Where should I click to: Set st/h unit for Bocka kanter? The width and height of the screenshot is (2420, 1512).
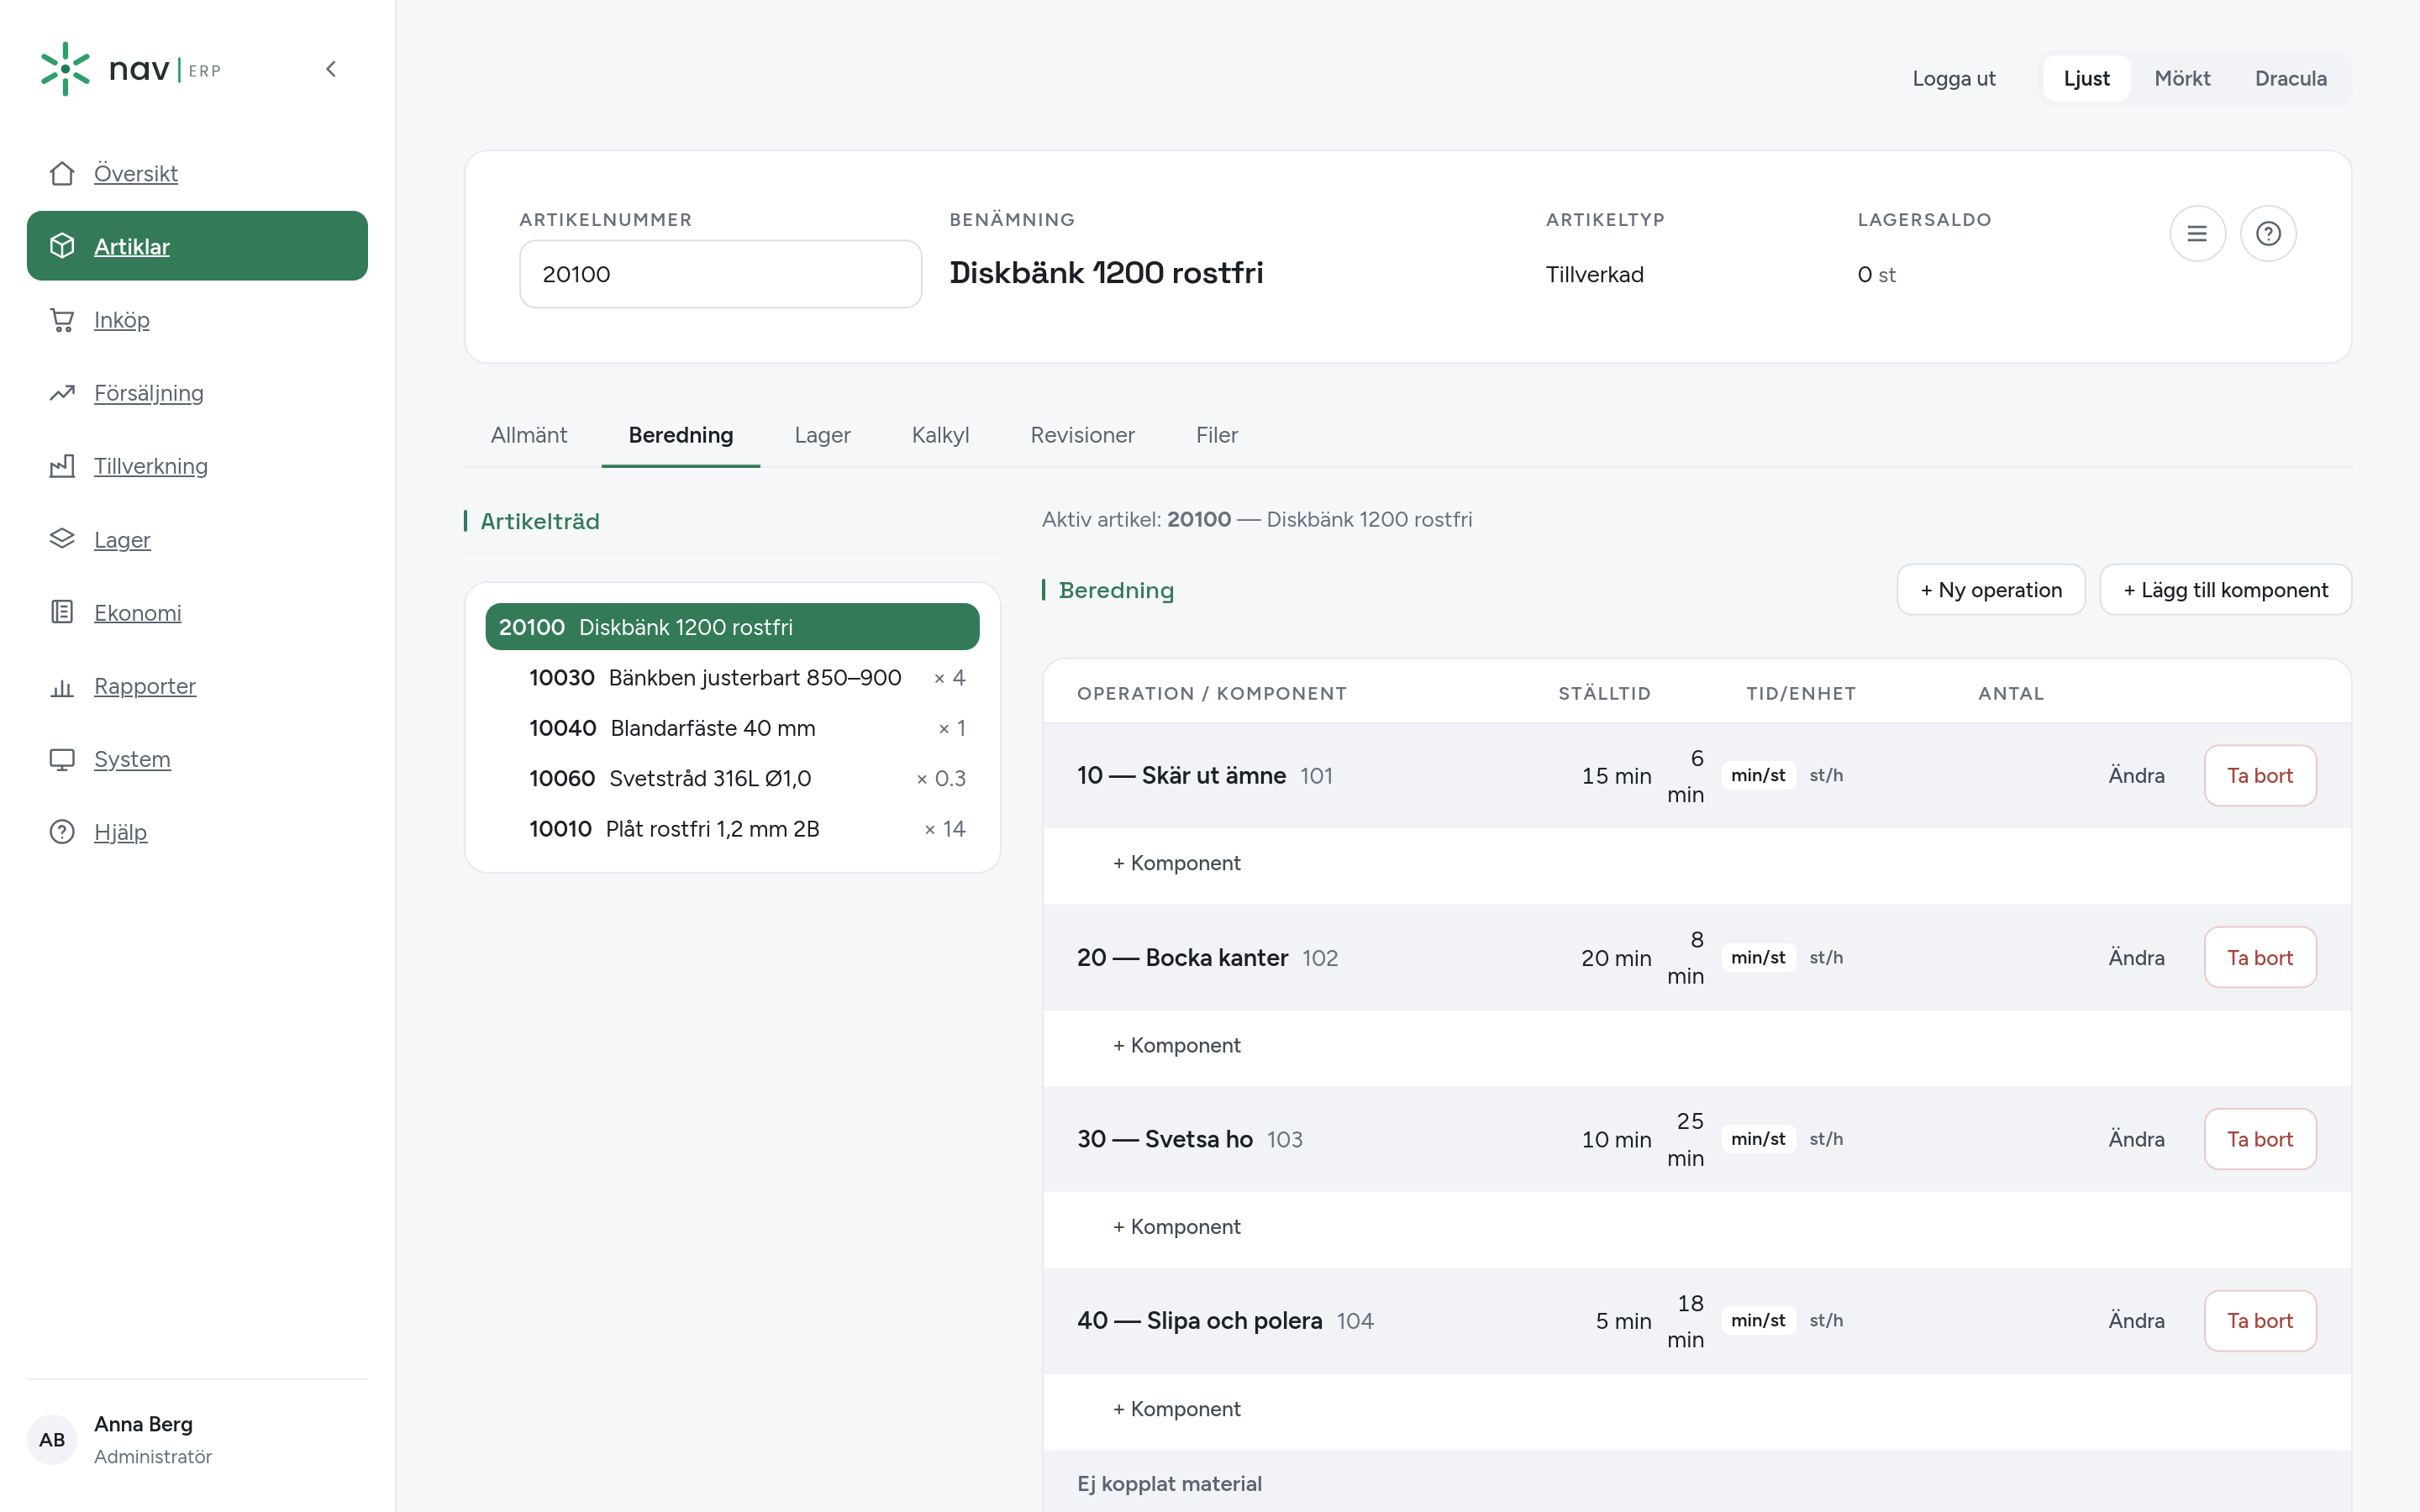pyautogui.click(x=1826, y=957)
